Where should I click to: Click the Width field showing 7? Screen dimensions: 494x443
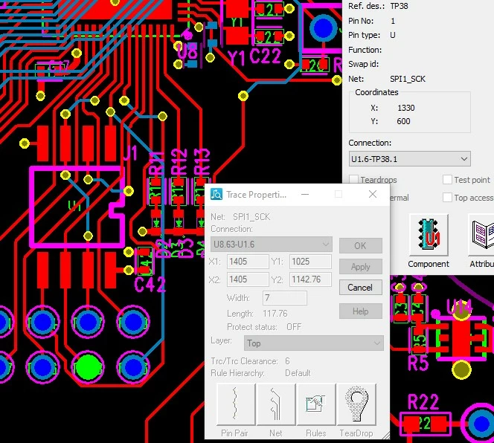[x=285, y=298]
